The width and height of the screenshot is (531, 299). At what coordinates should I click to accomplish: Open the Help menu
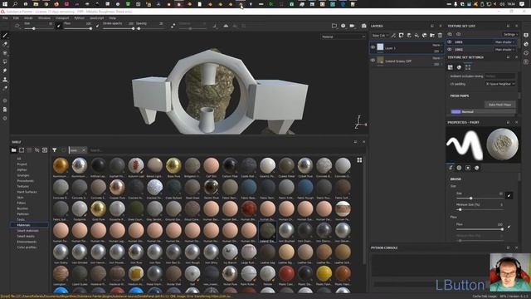112,18
